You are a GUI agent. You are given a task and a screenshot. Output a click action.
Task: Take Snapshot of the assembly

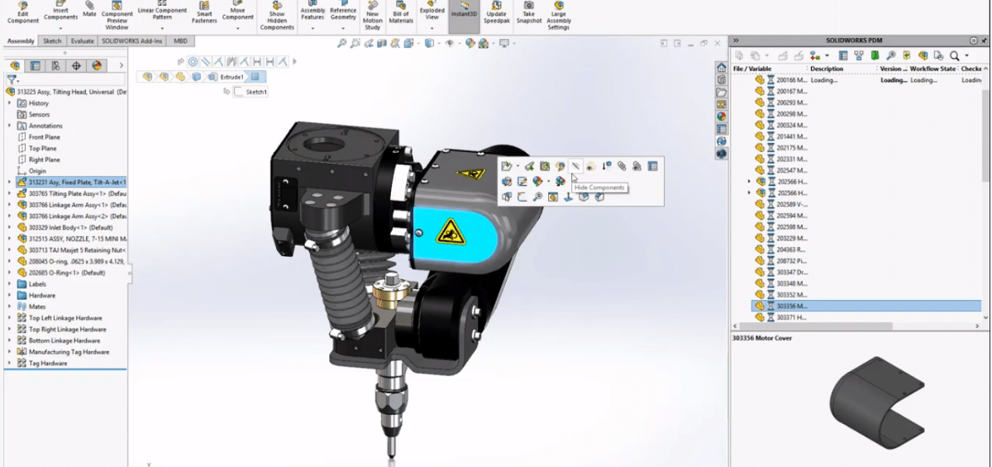click(529, 12)
